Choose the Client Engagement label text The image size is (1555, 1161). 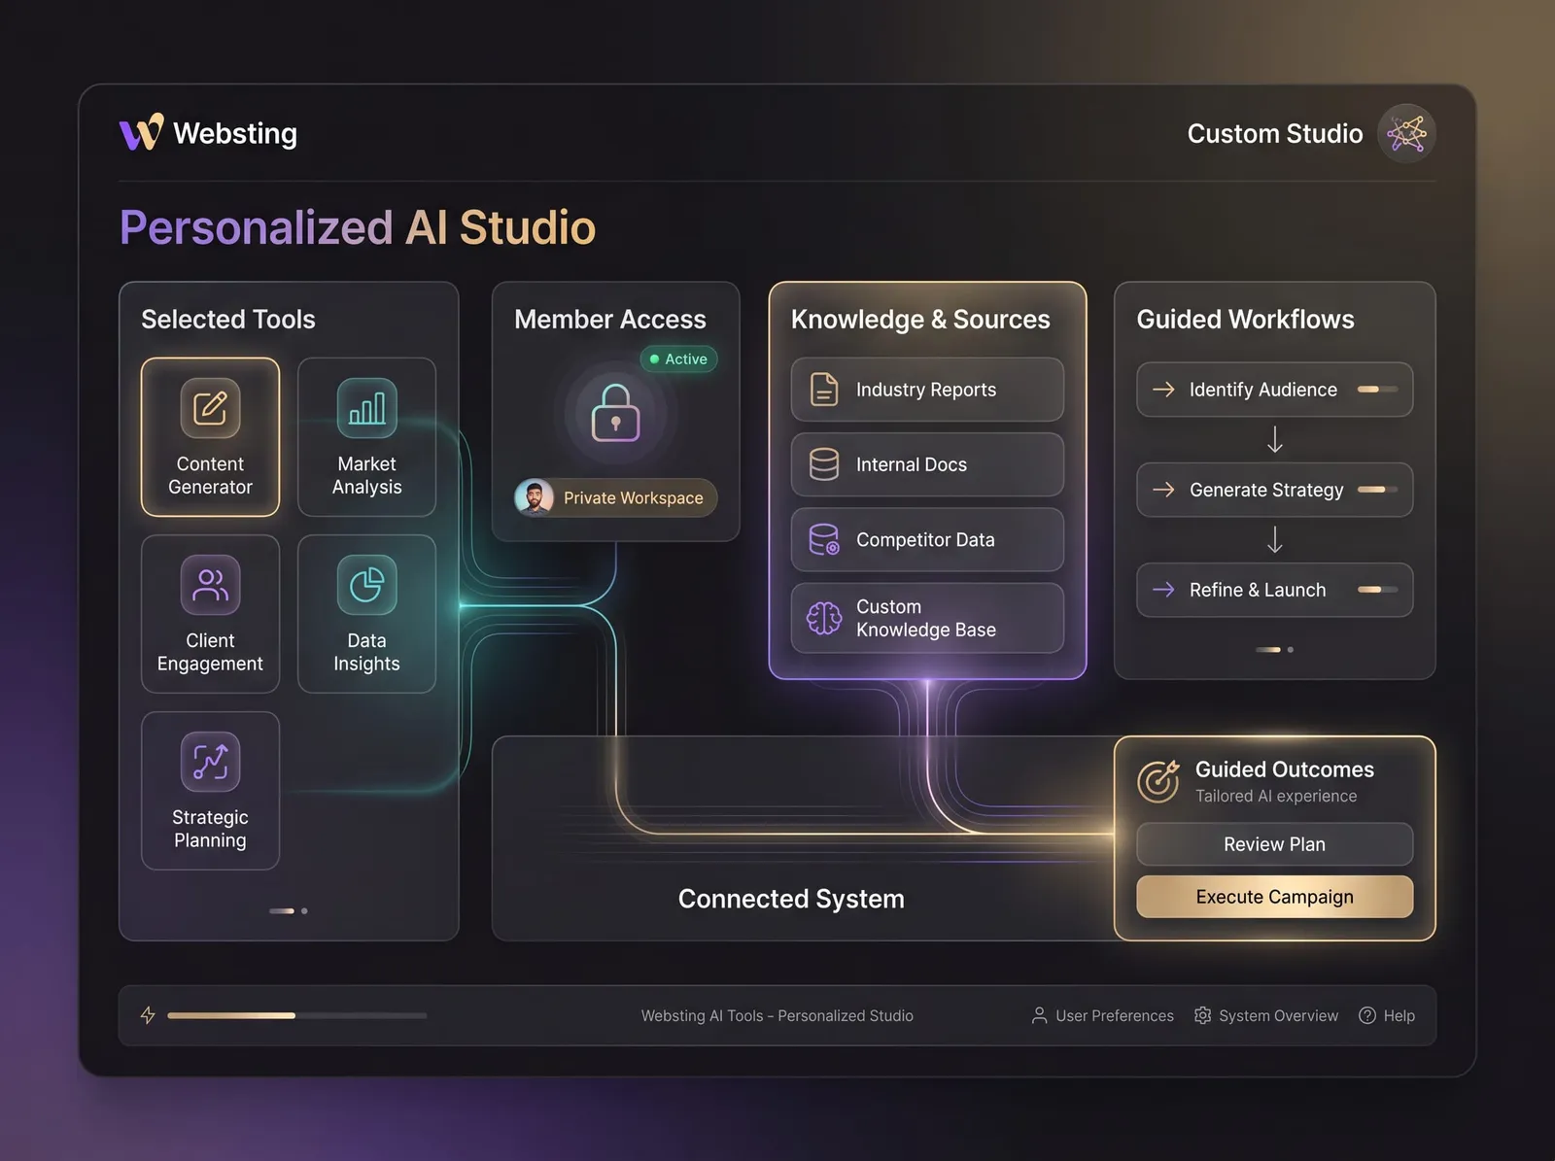(210, 652)
